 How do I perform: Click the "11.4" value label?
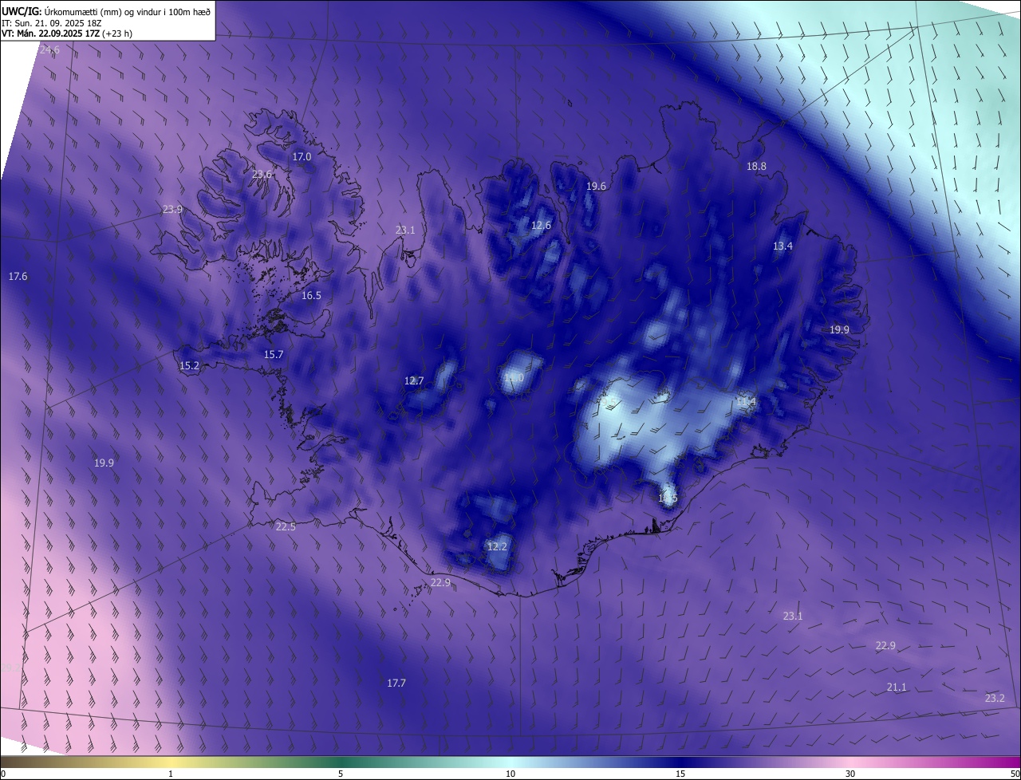pos(746,403)
